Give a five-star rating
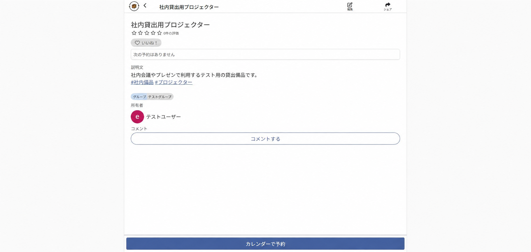The height and width of the screenshot is (252, 531). pyautogui.click(x=160, y=33)
